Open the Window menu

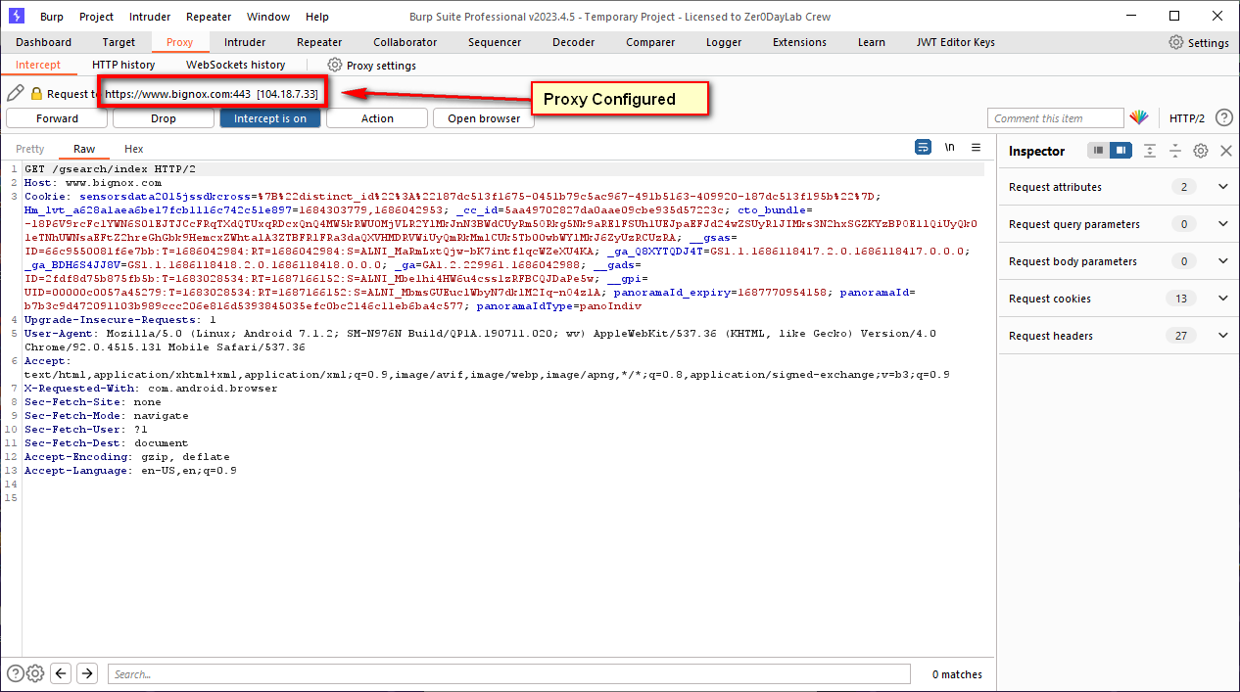(x=268, y=17)
